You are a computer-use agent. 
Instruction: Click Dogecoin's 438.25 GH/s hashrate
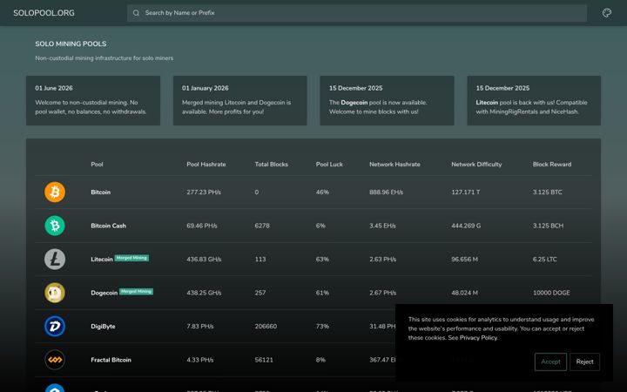(204, 293)
